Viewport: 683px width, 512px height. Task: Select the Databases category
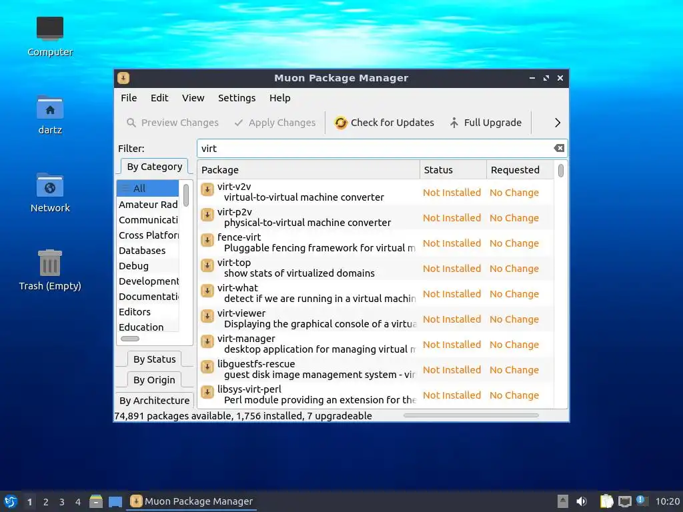(x=147, y=251)
